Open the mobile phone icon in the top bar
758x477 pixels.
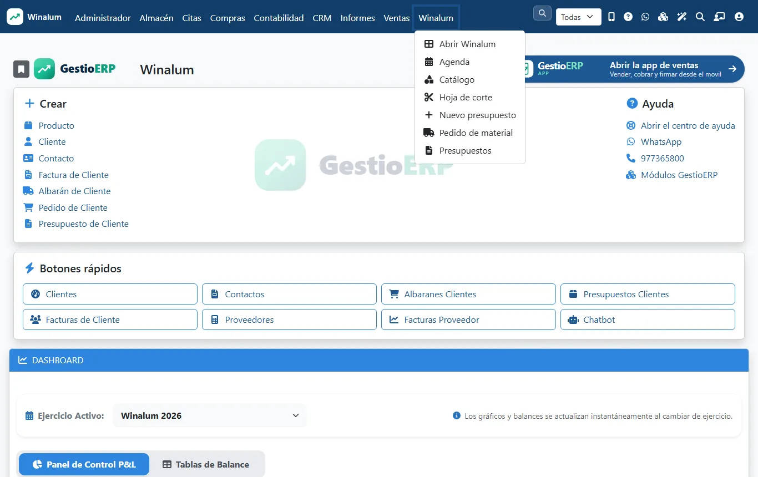point(612,17)
